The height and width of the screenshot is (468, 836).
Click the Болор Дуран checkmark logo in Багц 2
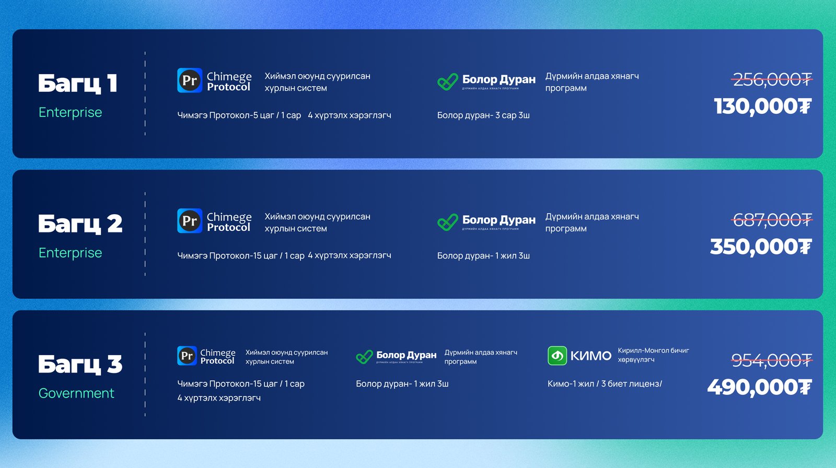[448, 221]
